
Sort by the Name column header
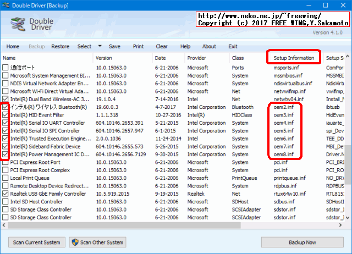pyautogui.click(x=47, y=58)
